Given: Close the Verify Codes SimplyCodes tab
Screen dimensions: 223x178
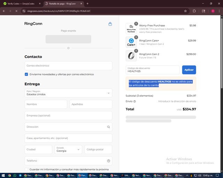Looking at the screenshot, I should click(x=40, y=4).
